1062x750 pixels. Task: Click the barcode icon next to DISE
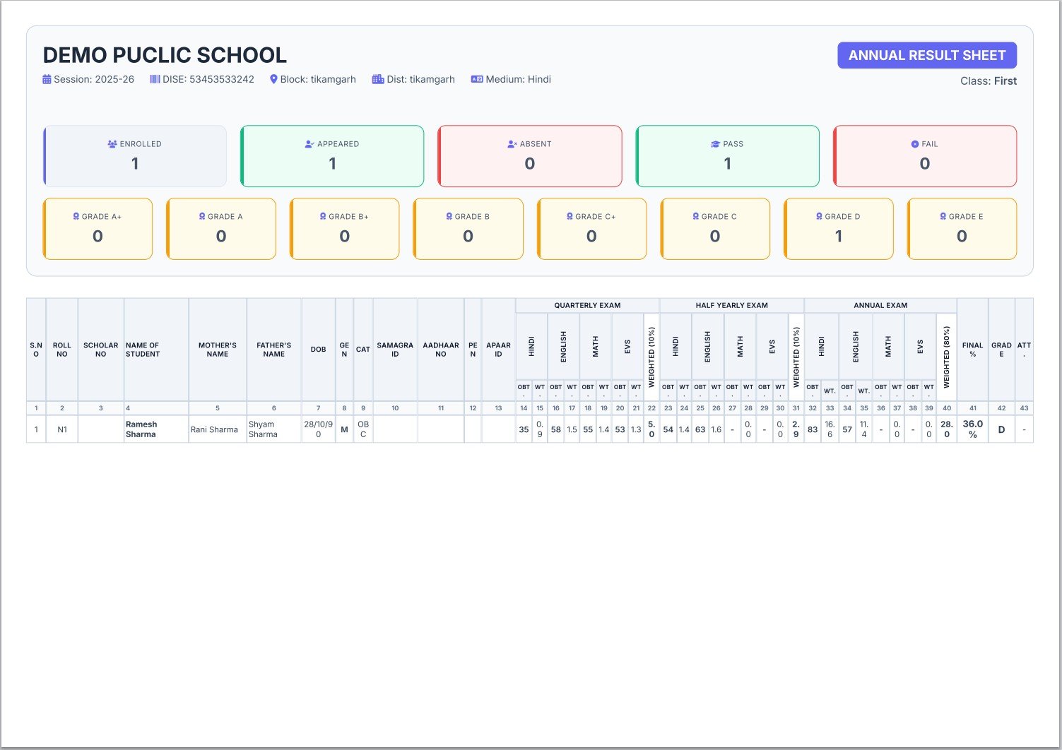click(155, 80)
